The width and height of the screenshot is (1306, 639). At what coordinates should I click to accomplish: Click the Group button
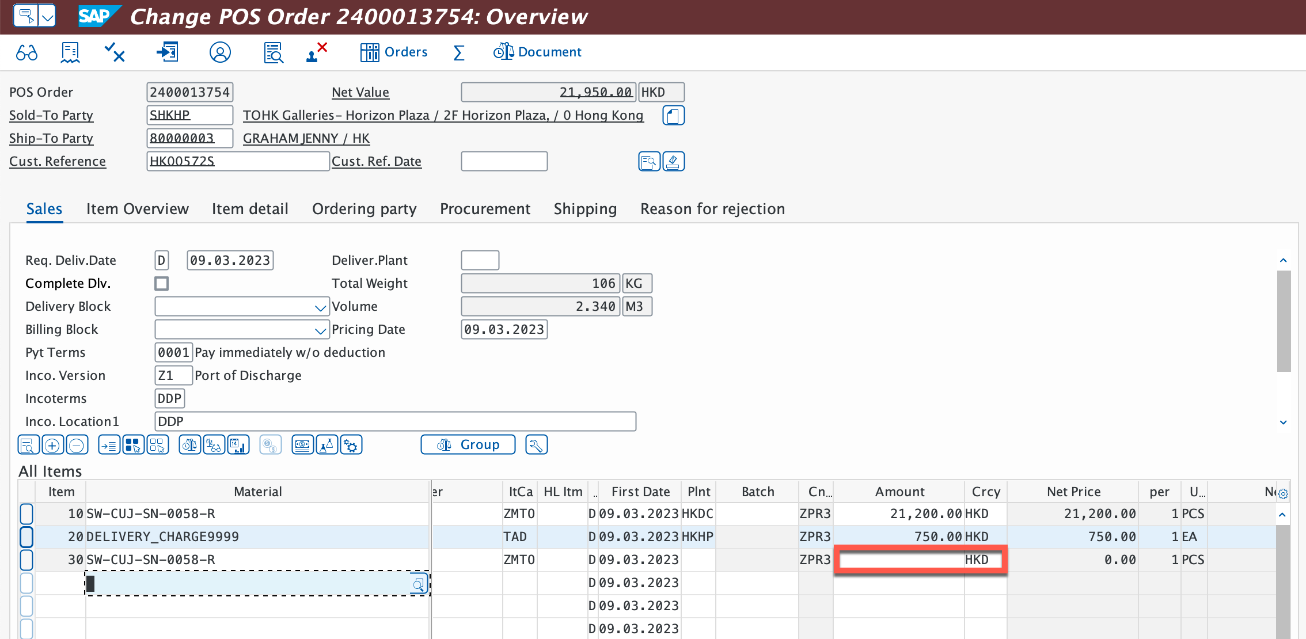pos(468,445)
